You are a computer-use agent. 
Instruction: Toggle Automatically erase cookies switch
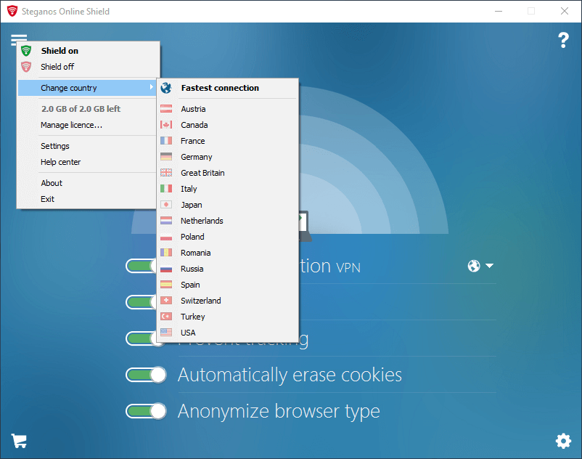click(146, 375)
